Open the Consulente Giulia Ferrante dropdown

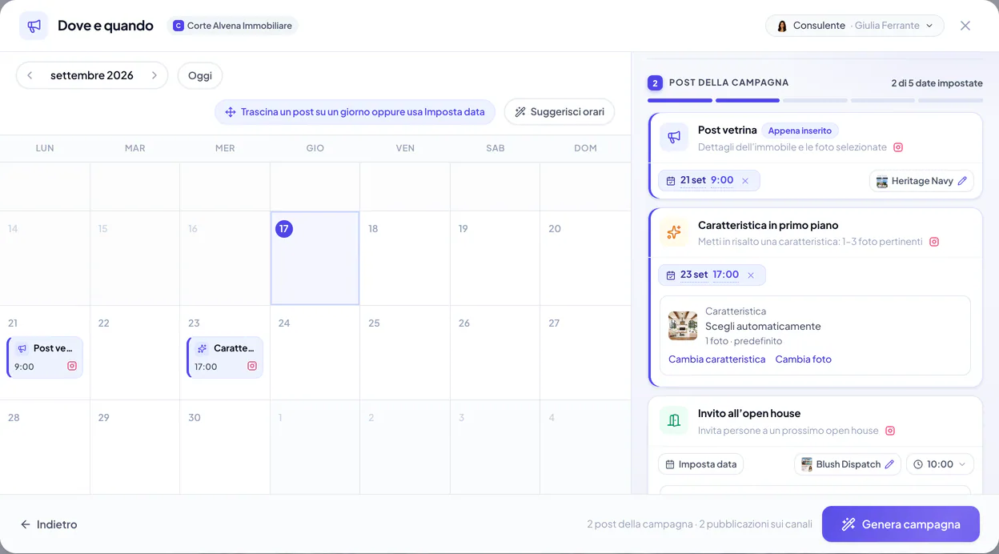pos(855,26)
